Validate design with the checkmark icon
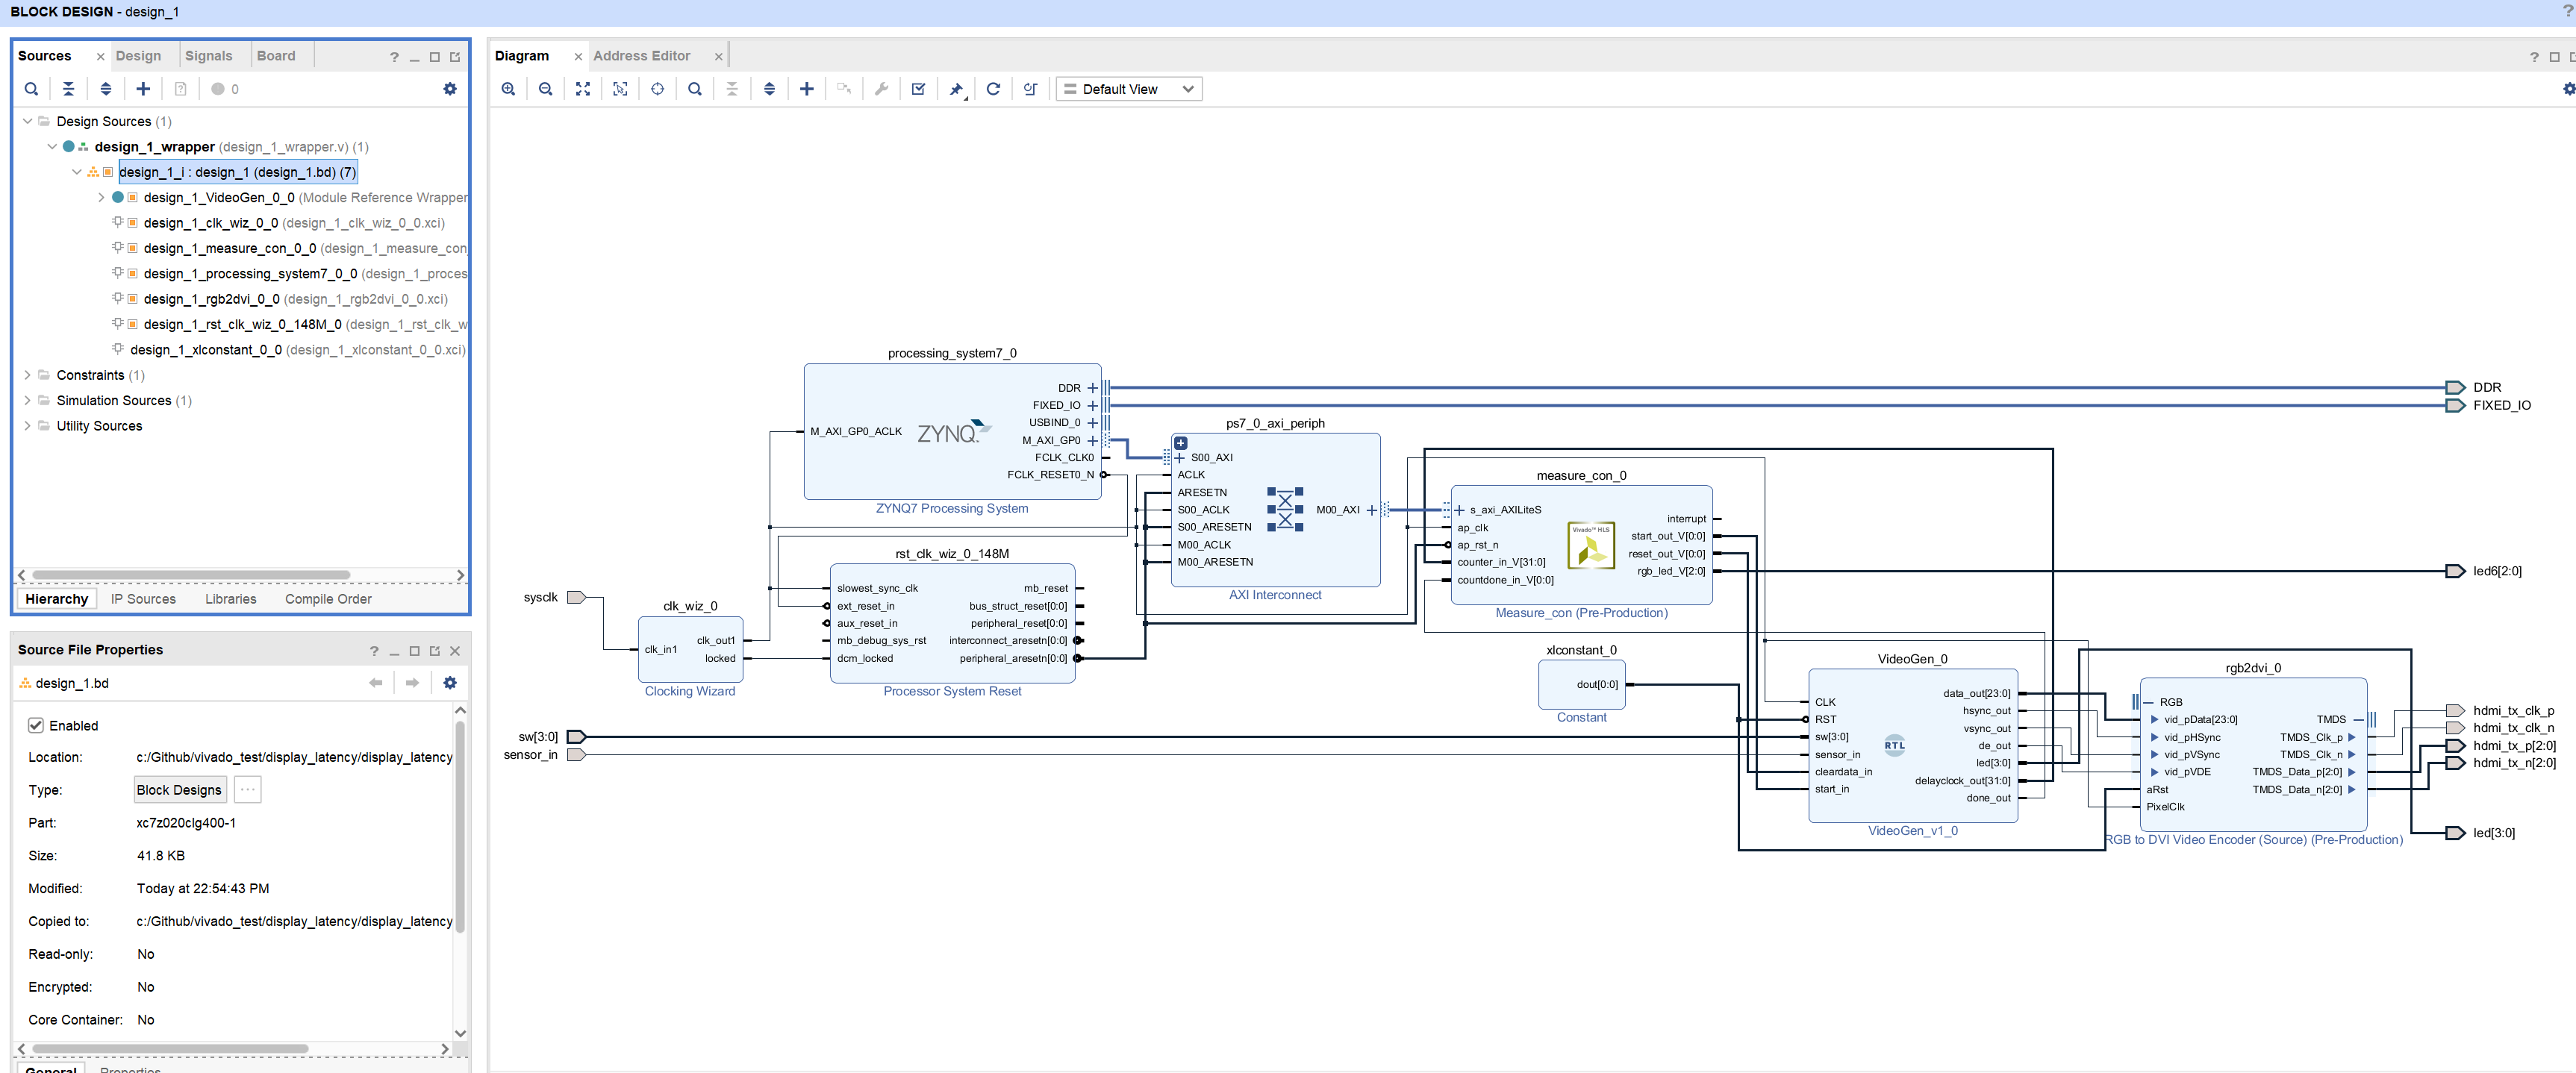 tap(918, 89)
